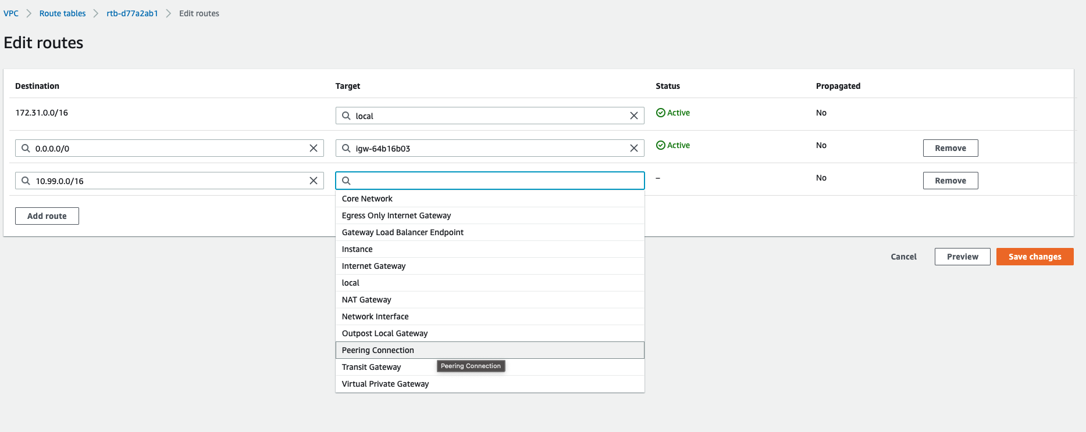1086x432 pixels.
Task: Click search icon in empty target field
Action: 346,181
